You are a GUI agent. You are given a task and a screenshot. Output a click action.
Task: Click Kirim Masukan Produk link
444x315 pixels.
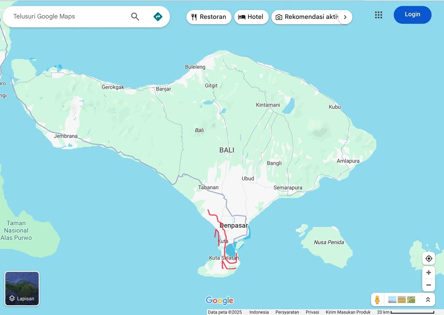click(348, 312)
